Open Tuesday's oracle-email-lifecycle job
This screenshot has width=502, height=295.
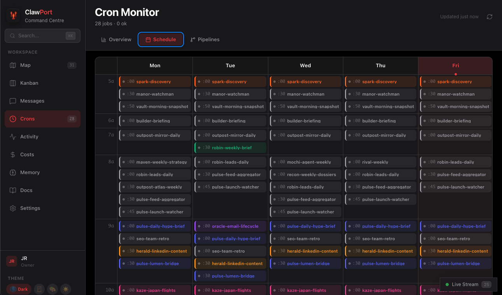(x=230, y=226)
